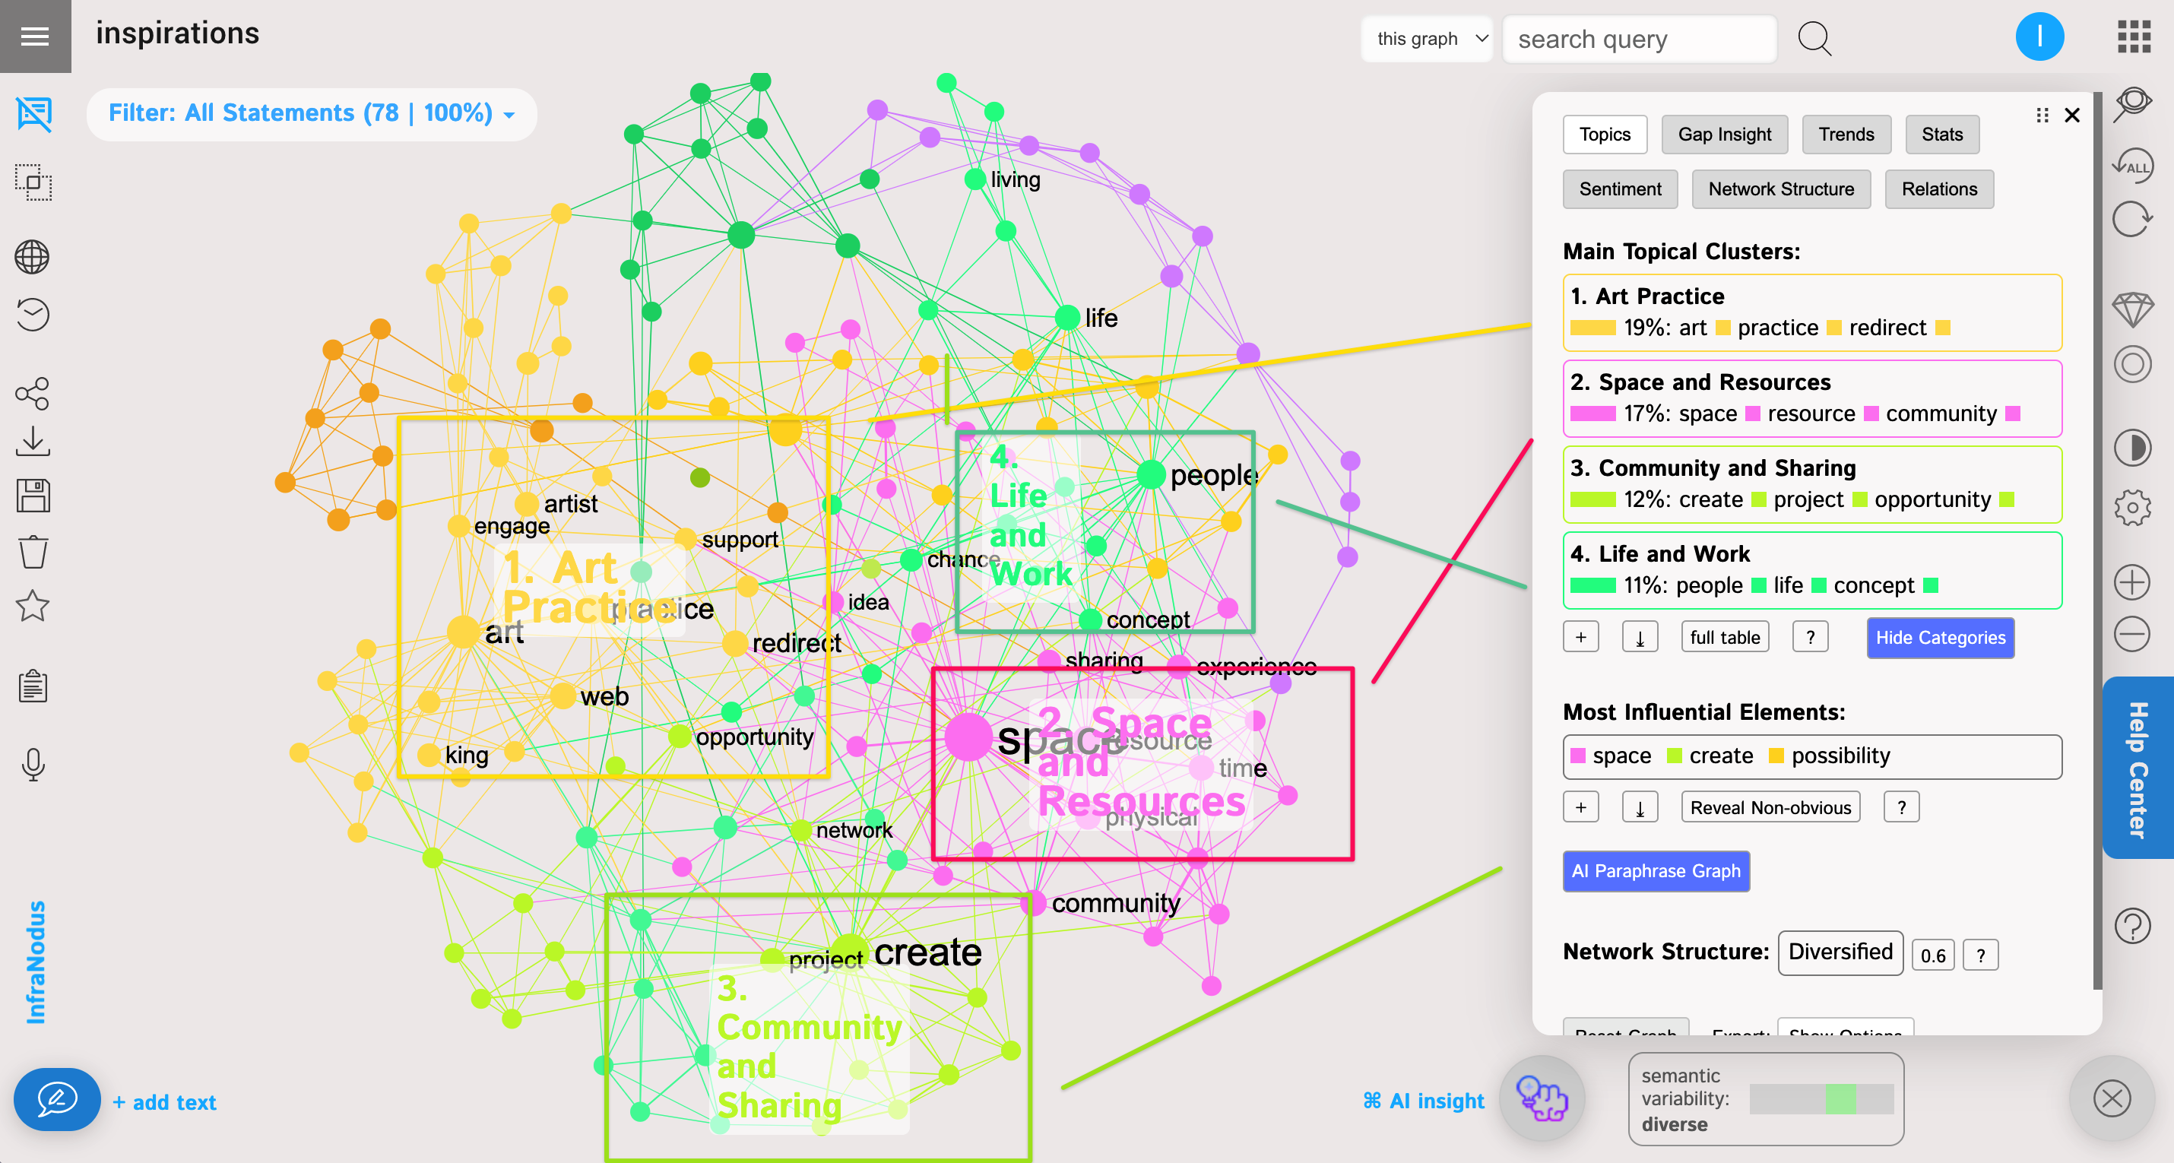
Task: Open the globe language icon
Action: pyautogui.click(x=32, y=257)
